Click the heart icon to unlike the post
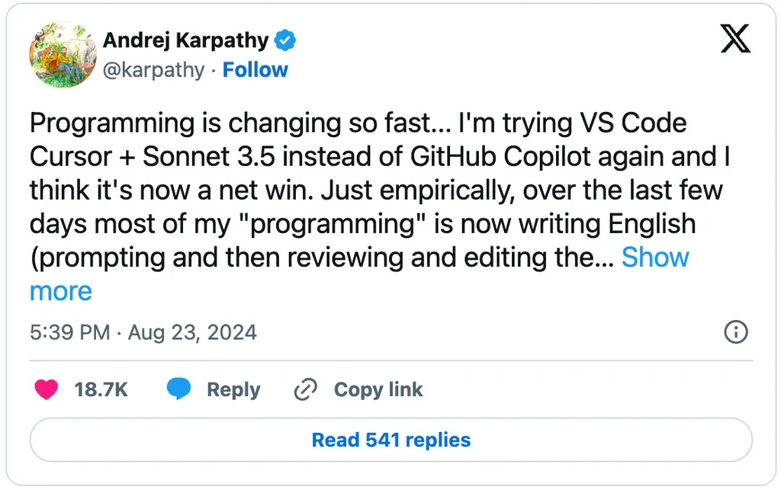Viewport: 781px width, 490px height. [47, 389]
